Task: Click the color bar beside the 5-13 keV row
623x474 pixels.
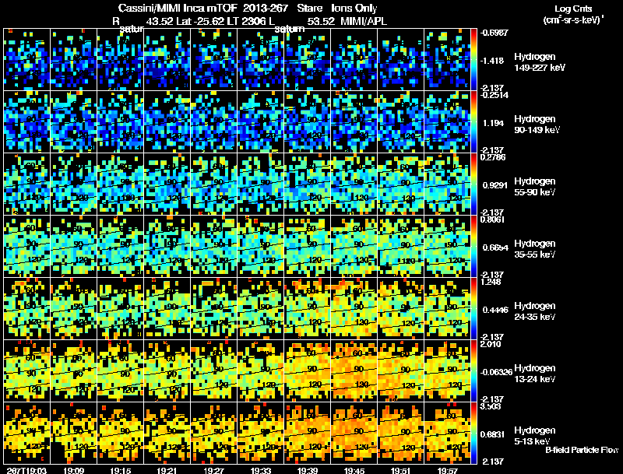Action: [x=473, y=434]
